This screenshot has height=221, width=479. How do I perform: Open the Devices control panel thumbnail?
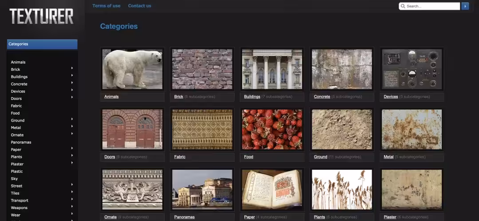(x=412, y=69)
